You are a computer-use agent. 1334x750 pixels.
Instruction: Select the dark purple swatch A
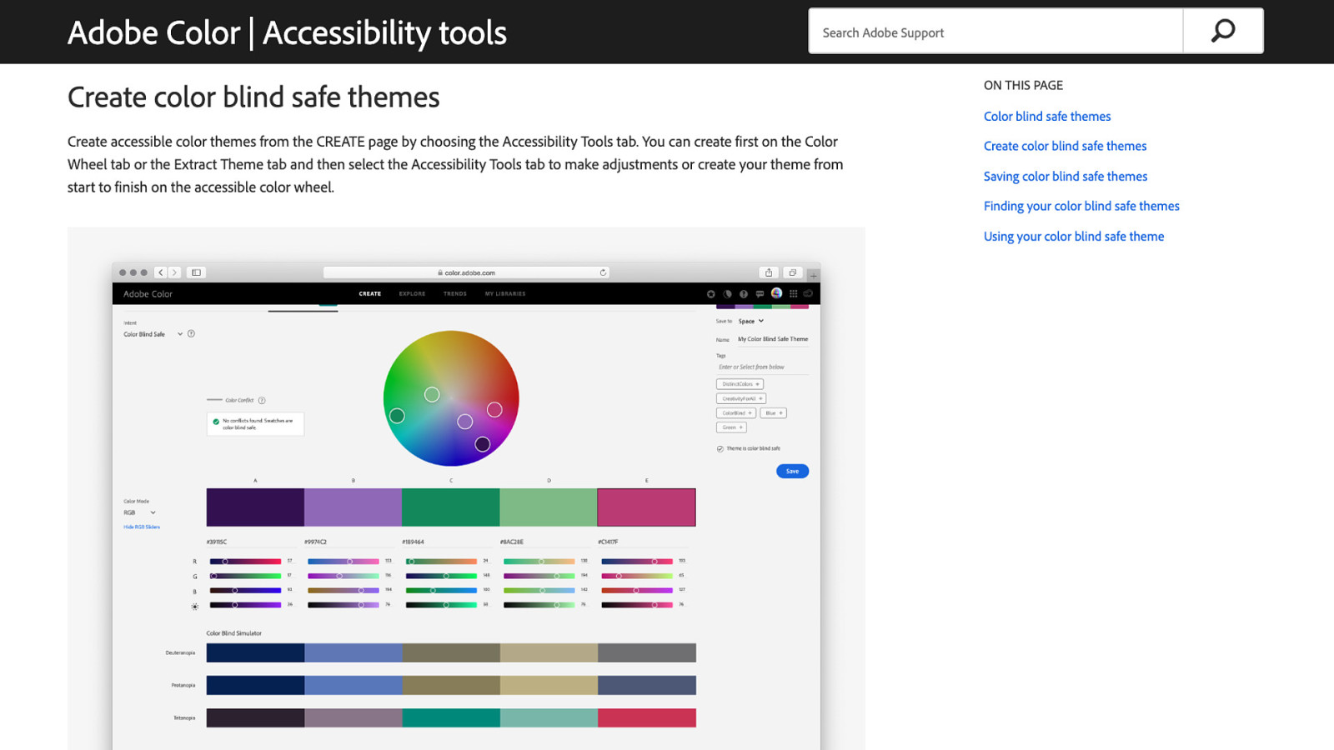(255, 507)
